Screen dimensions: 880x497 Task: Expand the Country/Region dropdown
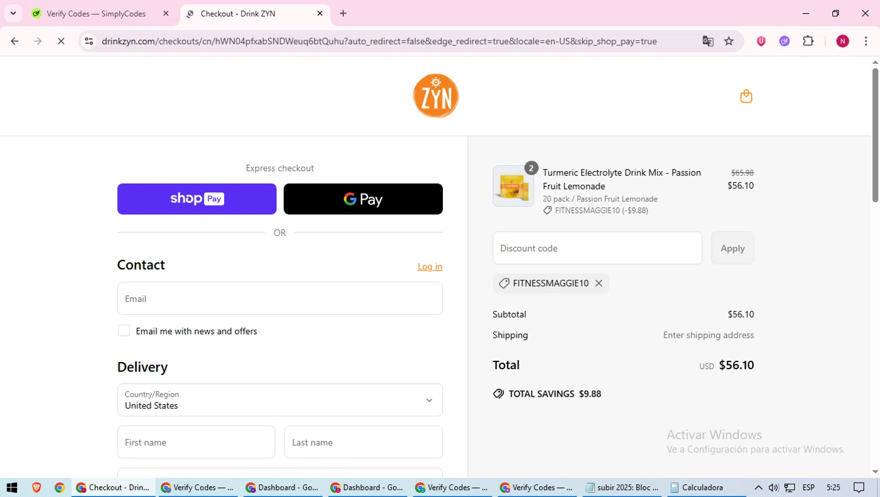tap(280, 400)
